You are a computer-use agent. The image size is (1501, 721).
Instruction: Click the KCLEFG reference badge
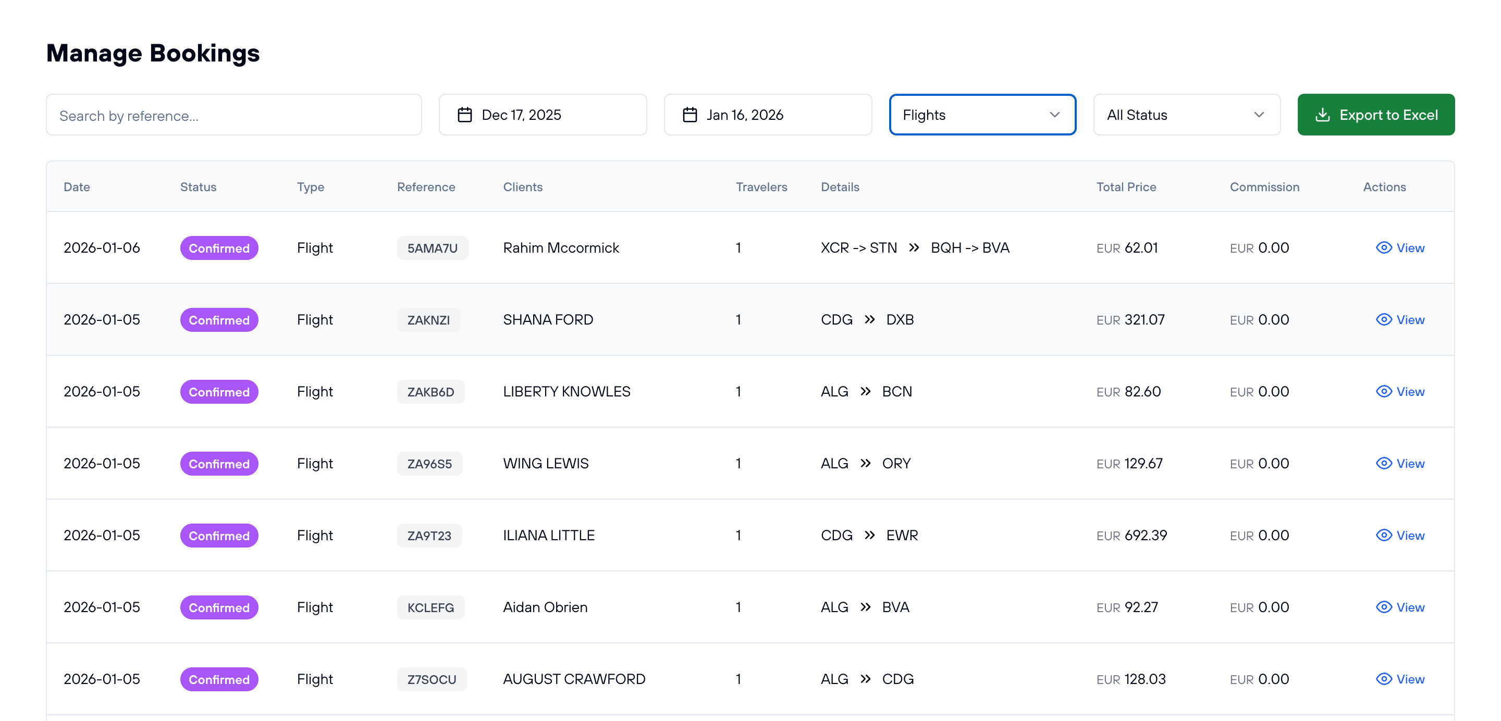(430, 607)
